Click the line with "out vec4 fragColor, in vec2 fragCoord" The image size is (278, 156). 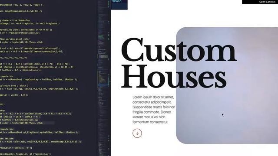(x=30, y=23)
